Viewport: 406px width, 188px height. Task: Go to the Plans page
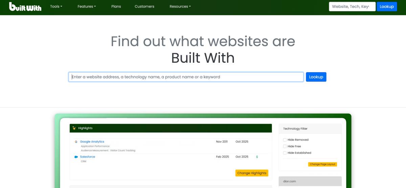[116, 6]
